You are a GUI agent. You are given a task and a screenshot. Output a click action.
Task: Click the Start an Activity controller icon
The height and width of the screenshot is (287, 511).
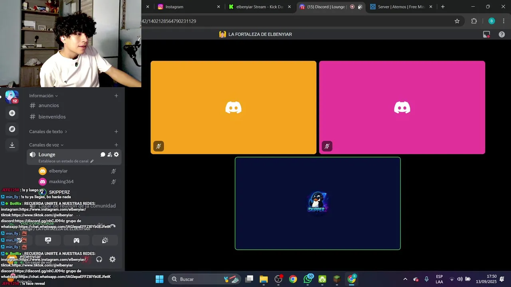click(x=76, y=240)
